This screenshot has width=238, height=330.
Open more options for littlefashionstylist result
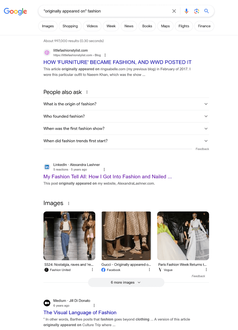point(105,55)
